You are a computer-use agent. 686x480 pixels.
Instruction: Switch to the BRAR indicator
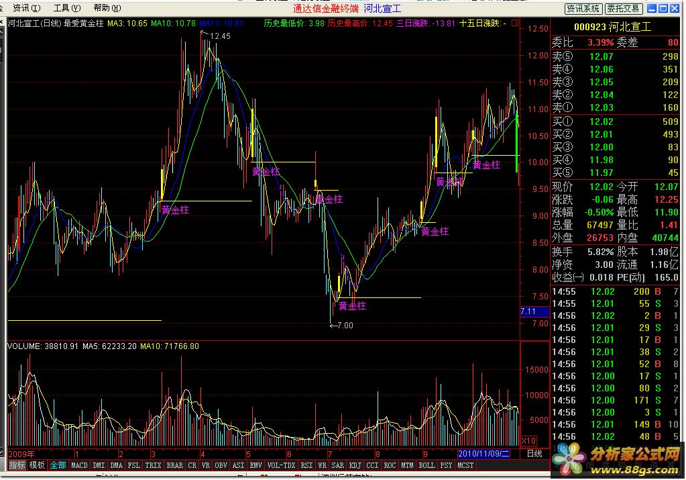tap(174, 465)
